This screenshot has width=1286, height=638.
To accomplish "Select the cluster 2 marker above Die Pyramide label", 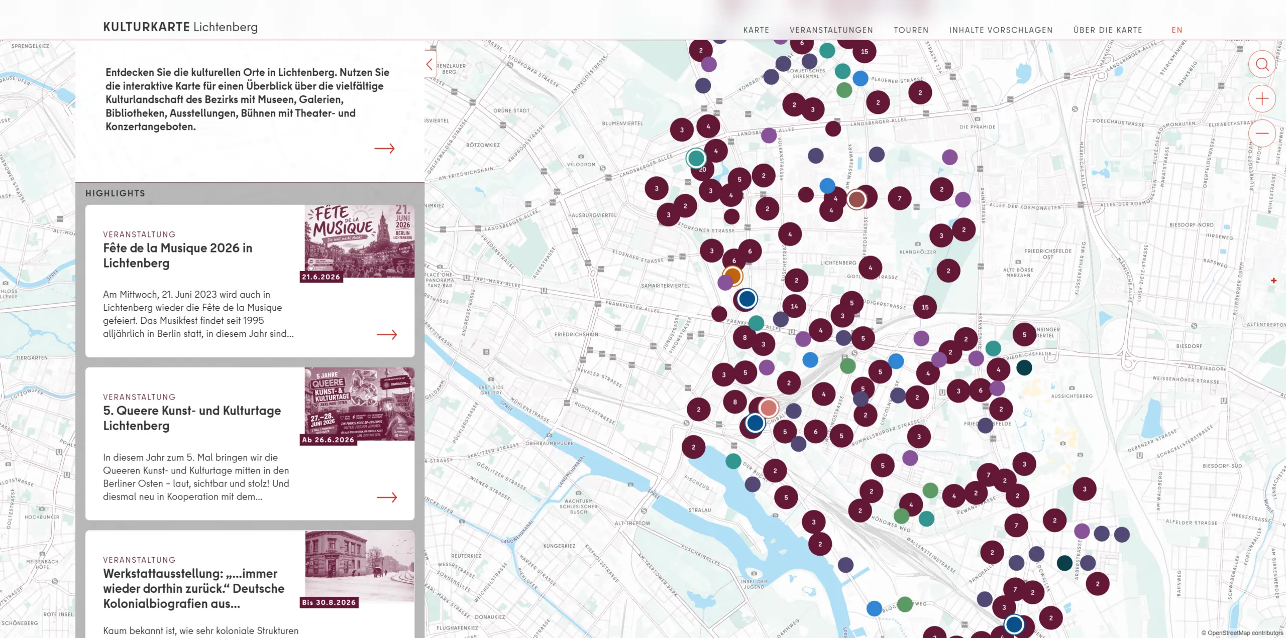I will coord(920,92).
